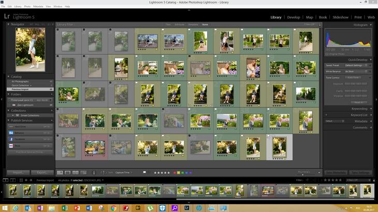Click the Facebook publish service icon
This screenshot has width=378, height=212.
tap(10, 139)
